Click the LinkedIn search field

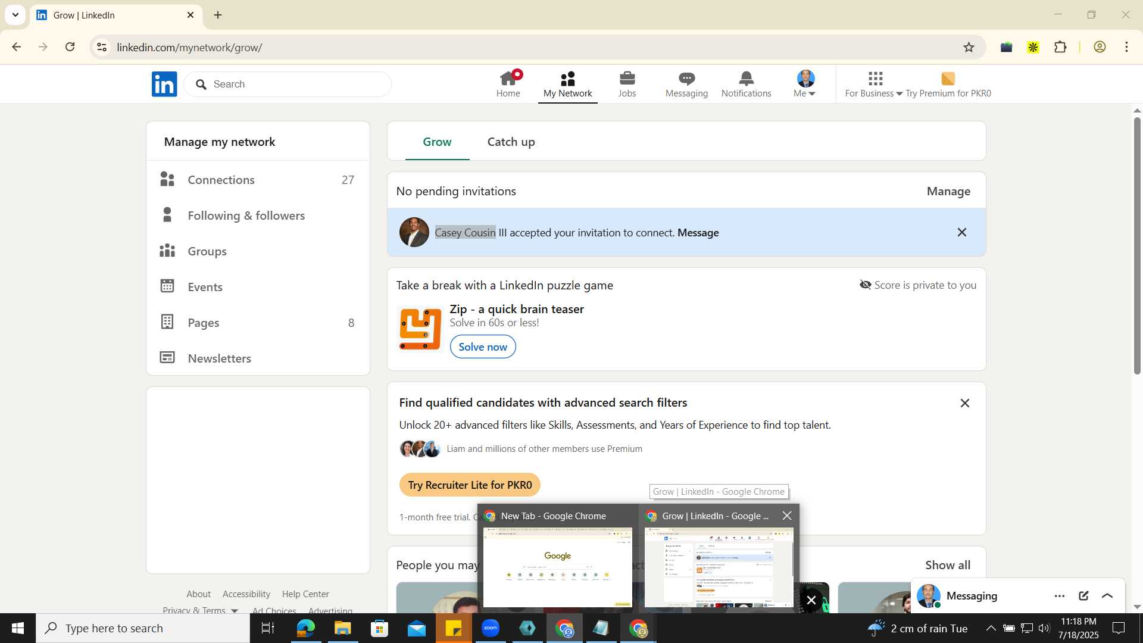click(288, 84)
